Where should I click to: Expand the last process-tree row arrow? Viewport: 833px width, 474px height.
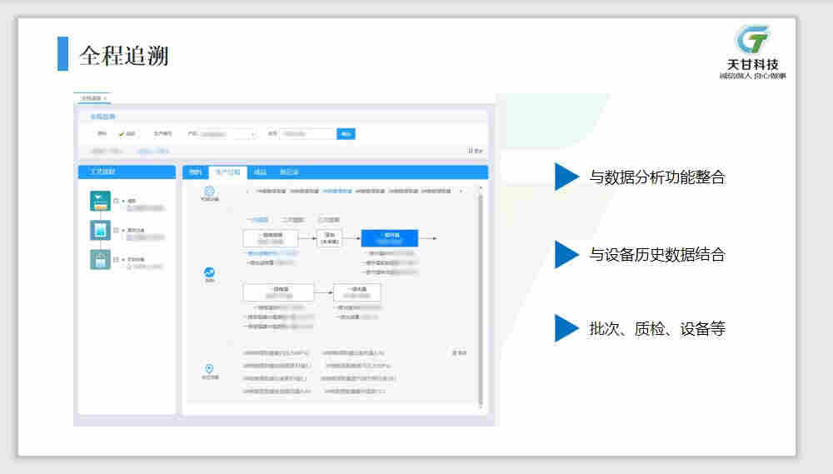(123, 259)
